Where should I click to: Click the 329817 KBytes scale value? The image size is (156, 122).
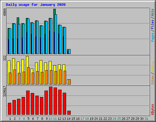click(x=5, y=91)
